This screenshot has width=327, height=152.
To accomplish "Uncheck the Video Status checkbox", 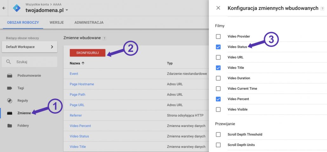I will (x=218, y=47).
